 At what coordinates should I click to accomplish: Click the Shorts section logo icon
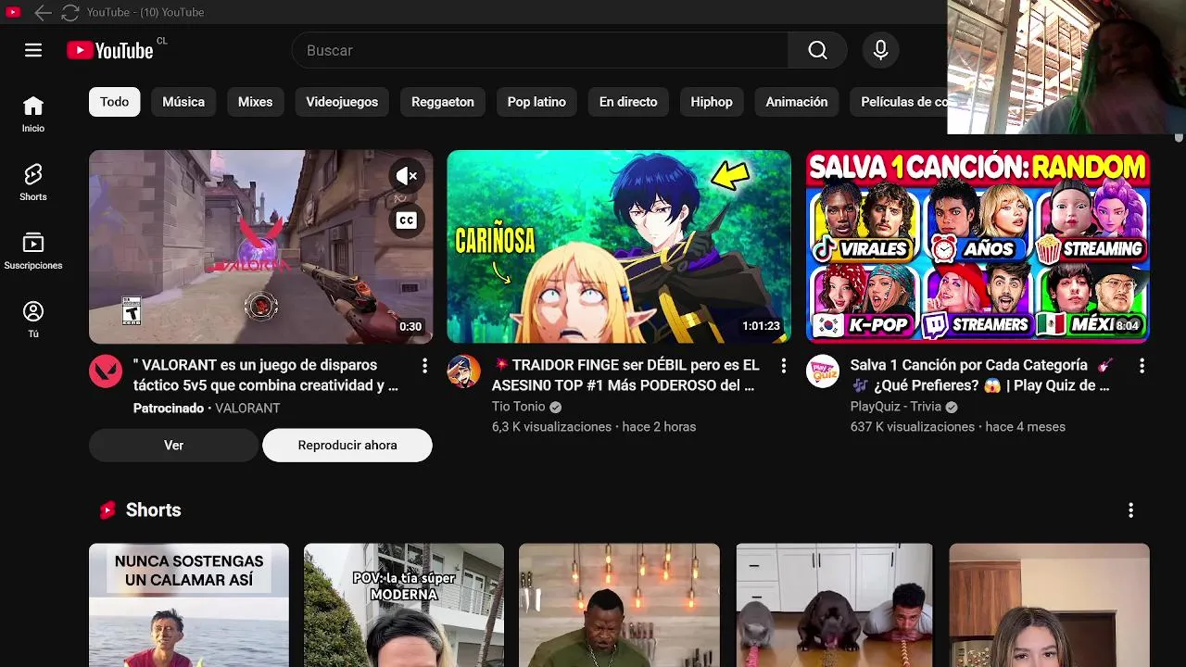[x=107, y=510]
